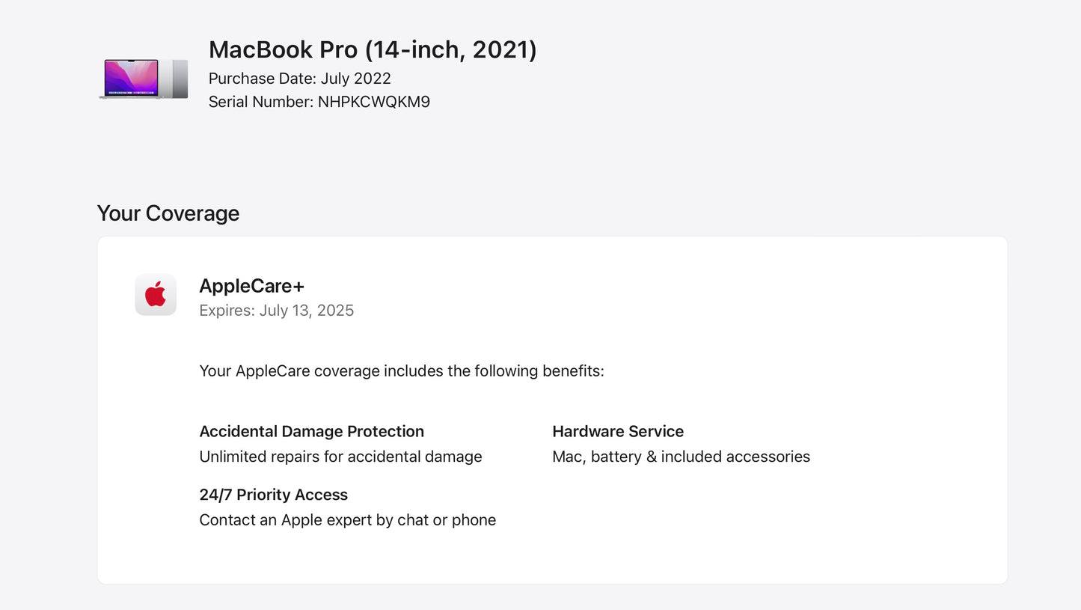
Task: Click the 'Serial Number:' label
Action: (261, 102)
